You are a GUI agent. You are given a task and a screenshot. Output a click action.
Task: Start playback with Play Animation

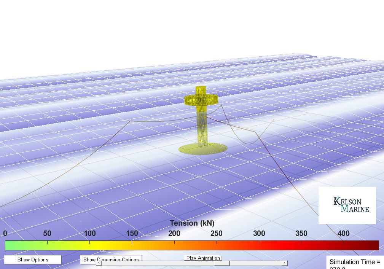point(203,258)
